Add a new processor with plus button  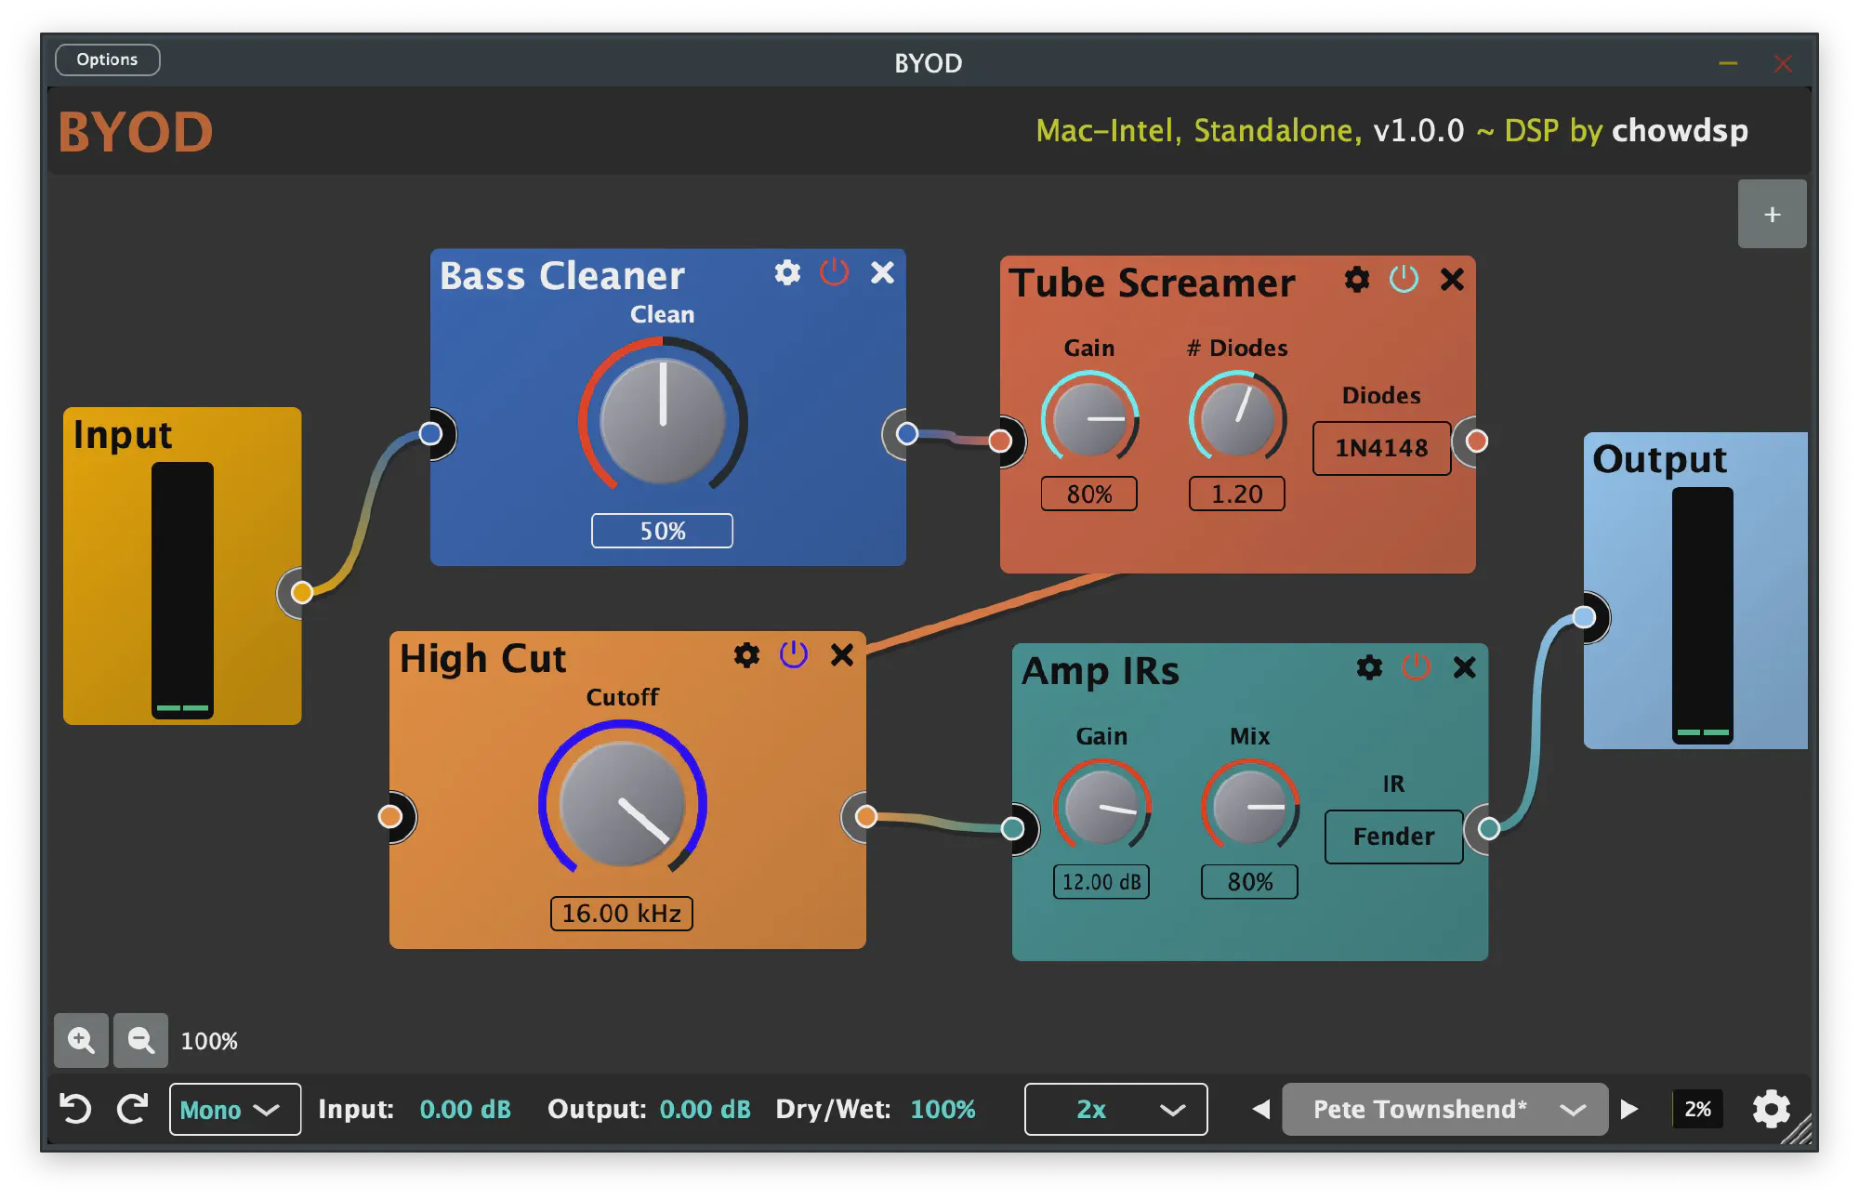tap(1772, 215)
